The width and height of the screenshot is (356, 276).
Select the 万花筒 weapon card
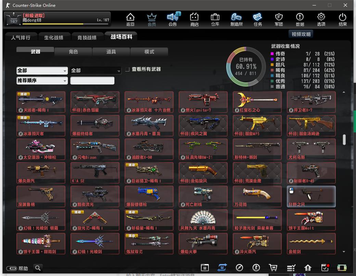click(x=257, y=196)
